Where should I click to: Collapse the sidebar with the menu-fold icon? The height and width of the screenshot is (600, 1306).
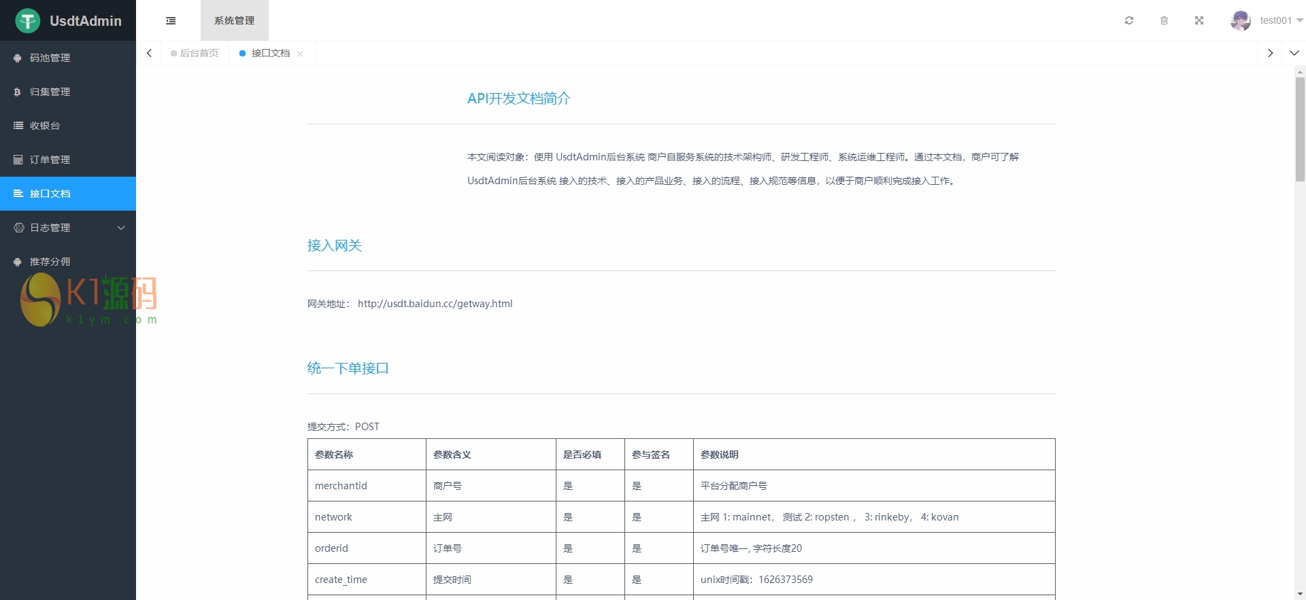[x=171, y=21]
